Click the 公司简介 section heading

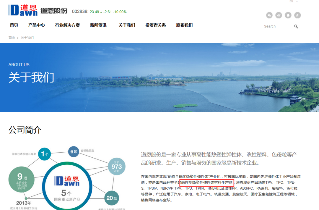click(25, 130)
